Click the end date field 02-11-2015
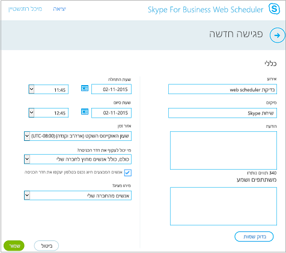 pos(111,113)
